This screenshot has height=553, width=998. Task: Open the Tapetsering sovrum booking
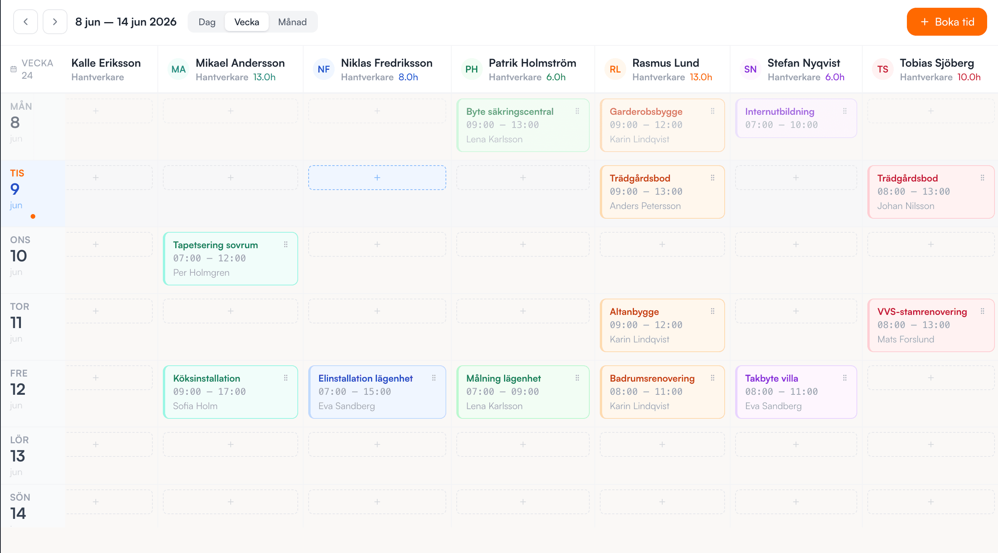click(231, 259)
